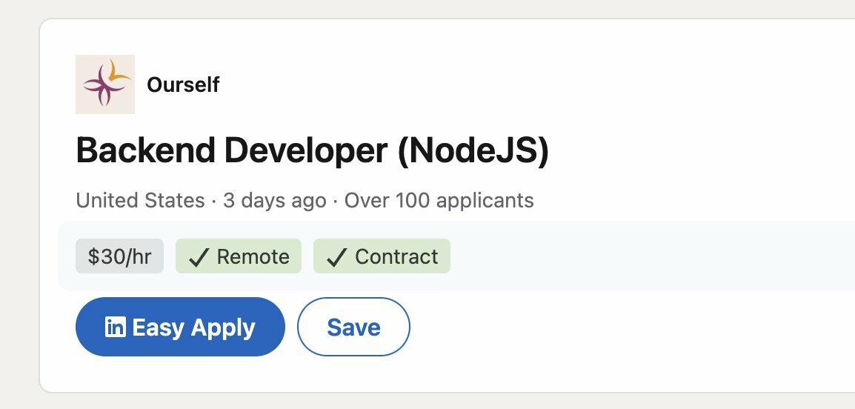Select the $30/hr salary tag
855x409 pixels.
[x=119, y=256]
